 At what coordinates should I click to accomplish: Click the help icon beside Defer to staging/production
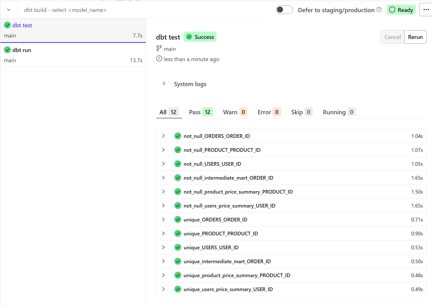point(379,10)
